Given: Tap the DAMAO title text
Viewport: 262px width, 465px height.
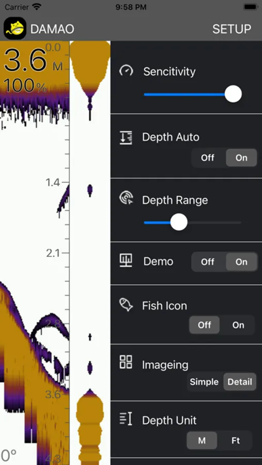Looking at the screenshot, I should (52, 29).
